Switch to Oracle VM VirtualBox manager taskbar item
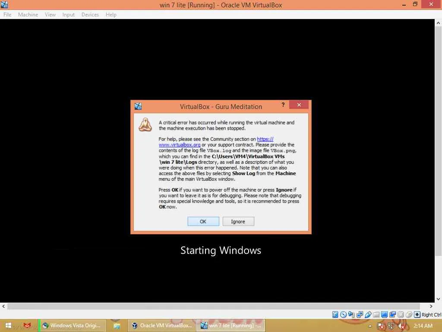442x332 pixels. coord(162,326)
